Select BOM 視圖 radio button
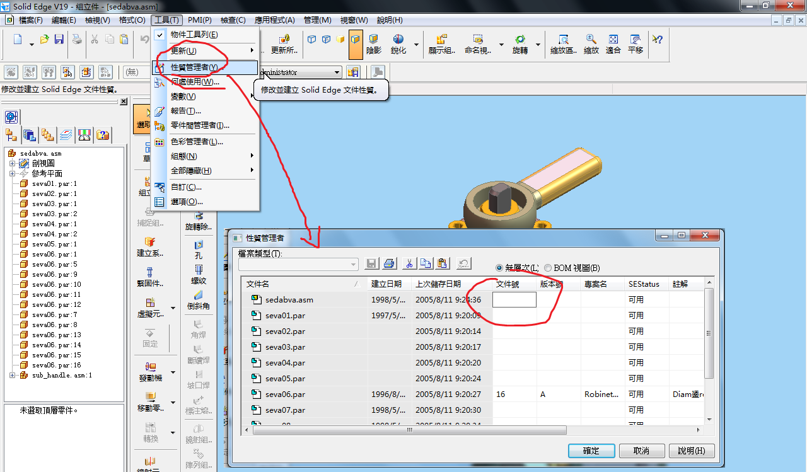Screen dimensions: 807x472 [548, 268]
